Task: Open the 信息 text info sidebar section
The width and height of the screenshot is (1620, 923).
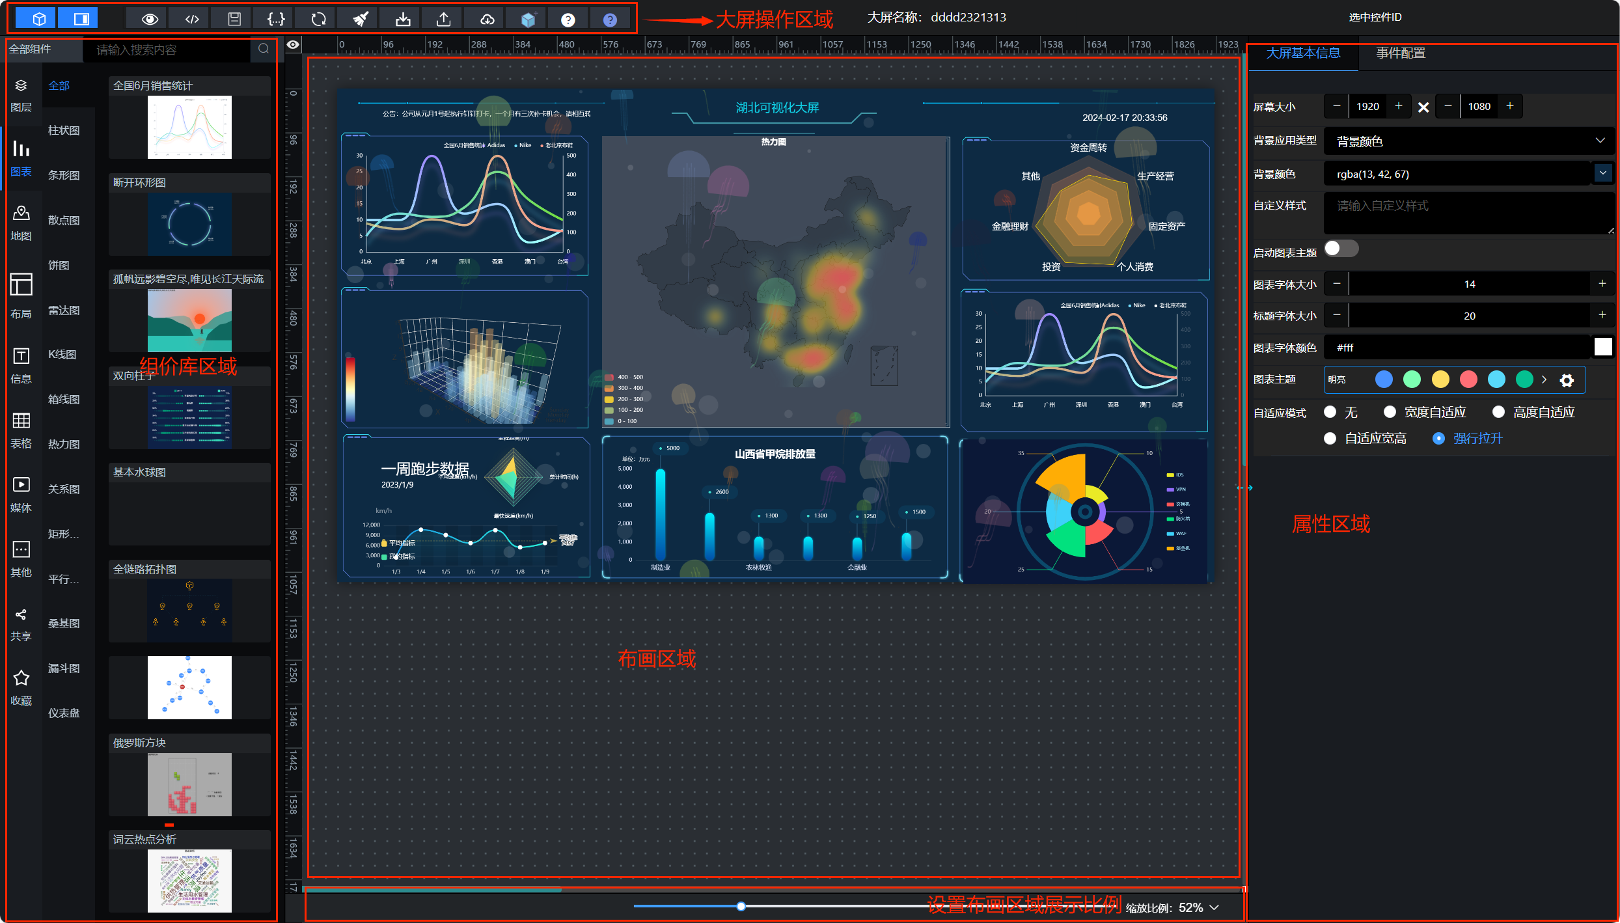Action: [x=21, y=366]
